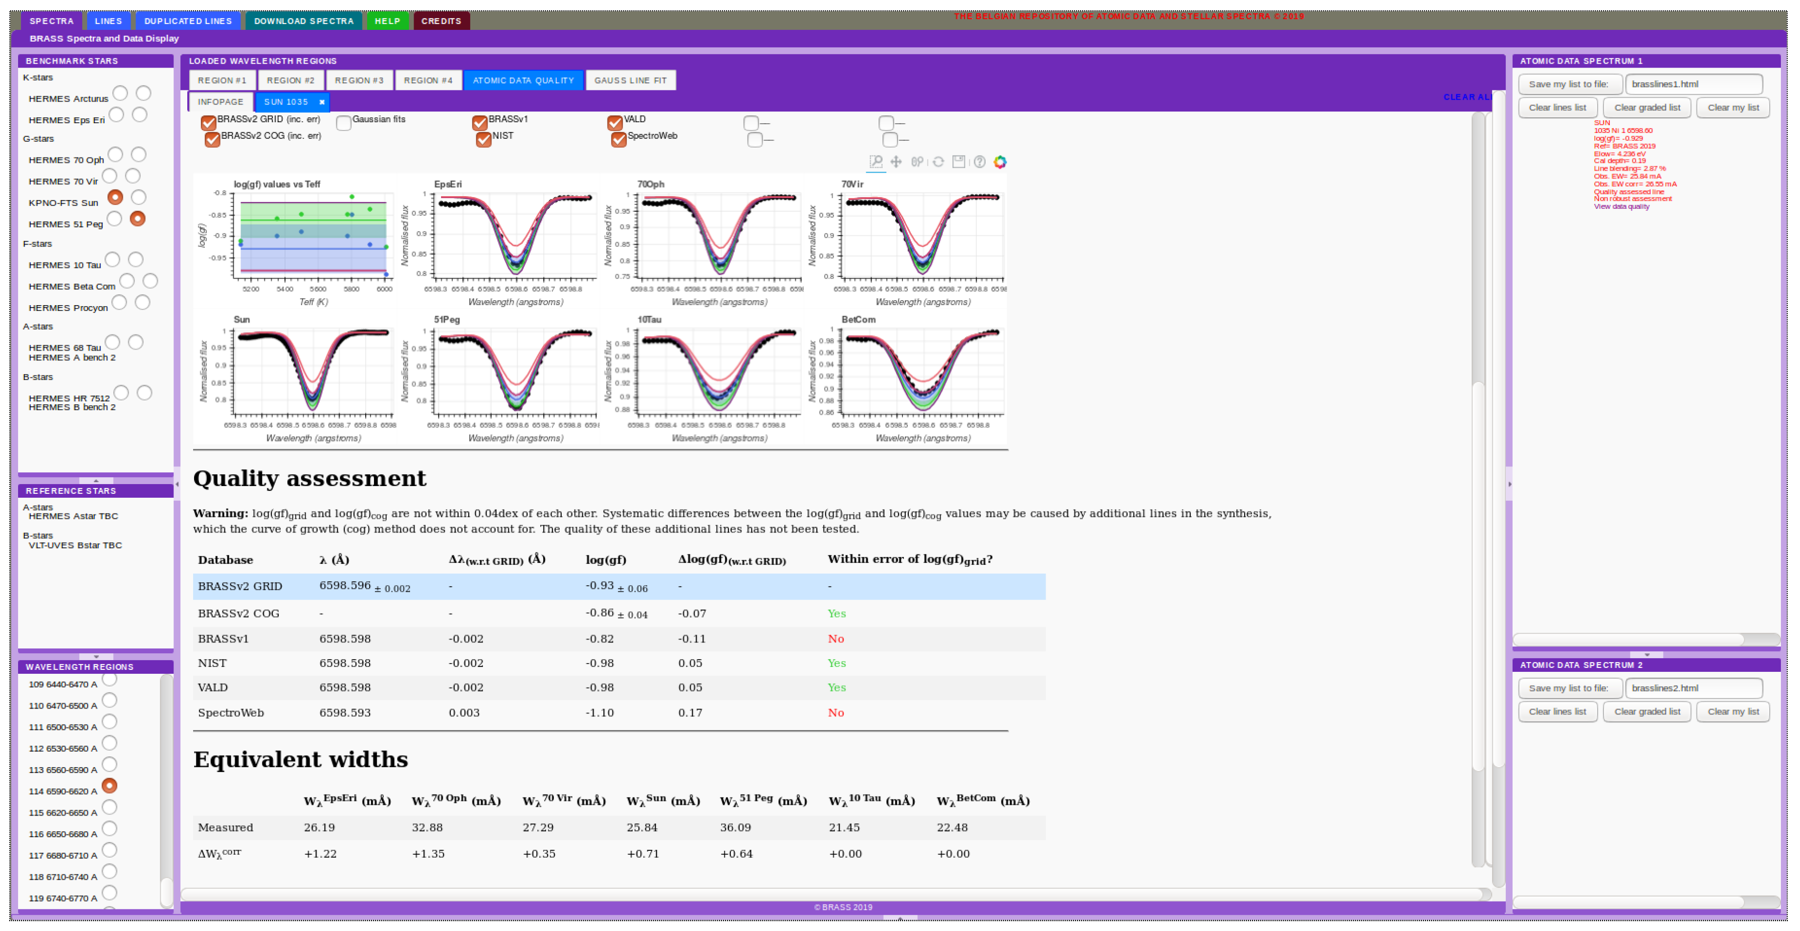Screen dimensions: 1800x931
Task: Collapse Benchmark Stars panel using up arrow
Action: tap(96, 480)
